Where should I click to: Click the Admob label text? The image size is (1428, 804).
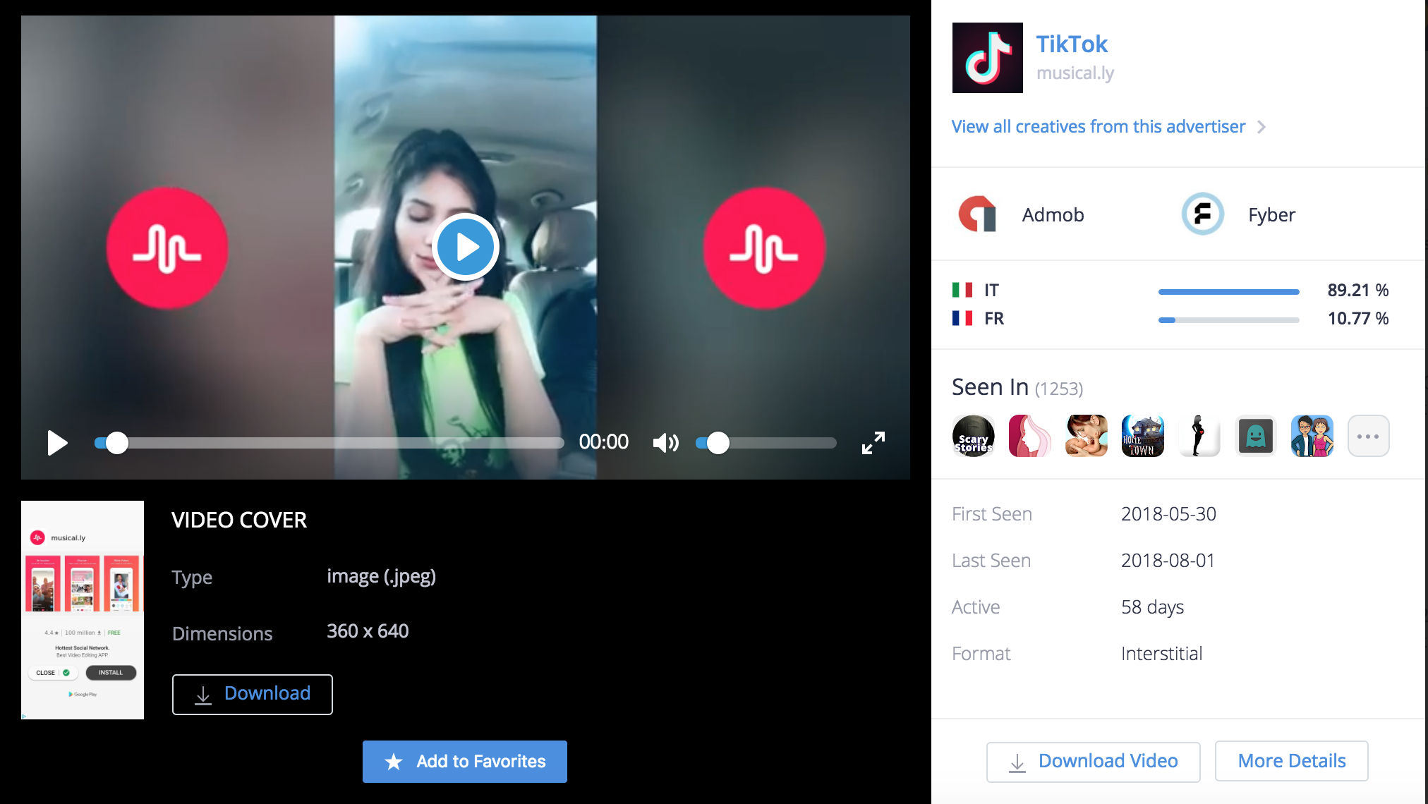pos(1053,214)
